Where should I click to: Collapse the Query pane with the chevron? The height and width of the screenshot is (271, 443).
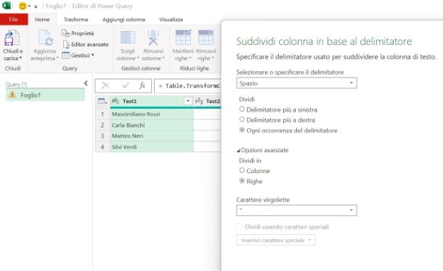pyautogui.click(x=86, y=83)
